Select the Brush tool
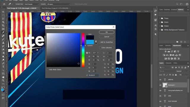The height and width of the screenshot is (107, 190). click(3, 39)
